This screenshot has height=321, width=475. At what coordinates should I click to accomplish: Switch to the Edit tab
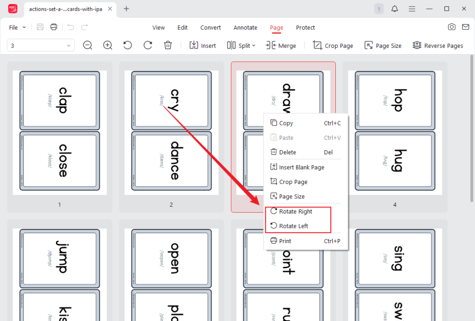[x=182, y=27]
